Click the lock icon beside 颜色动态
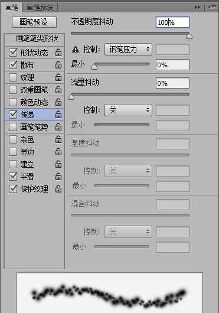The height and width of the screenshot is (313, 219). 58,102
